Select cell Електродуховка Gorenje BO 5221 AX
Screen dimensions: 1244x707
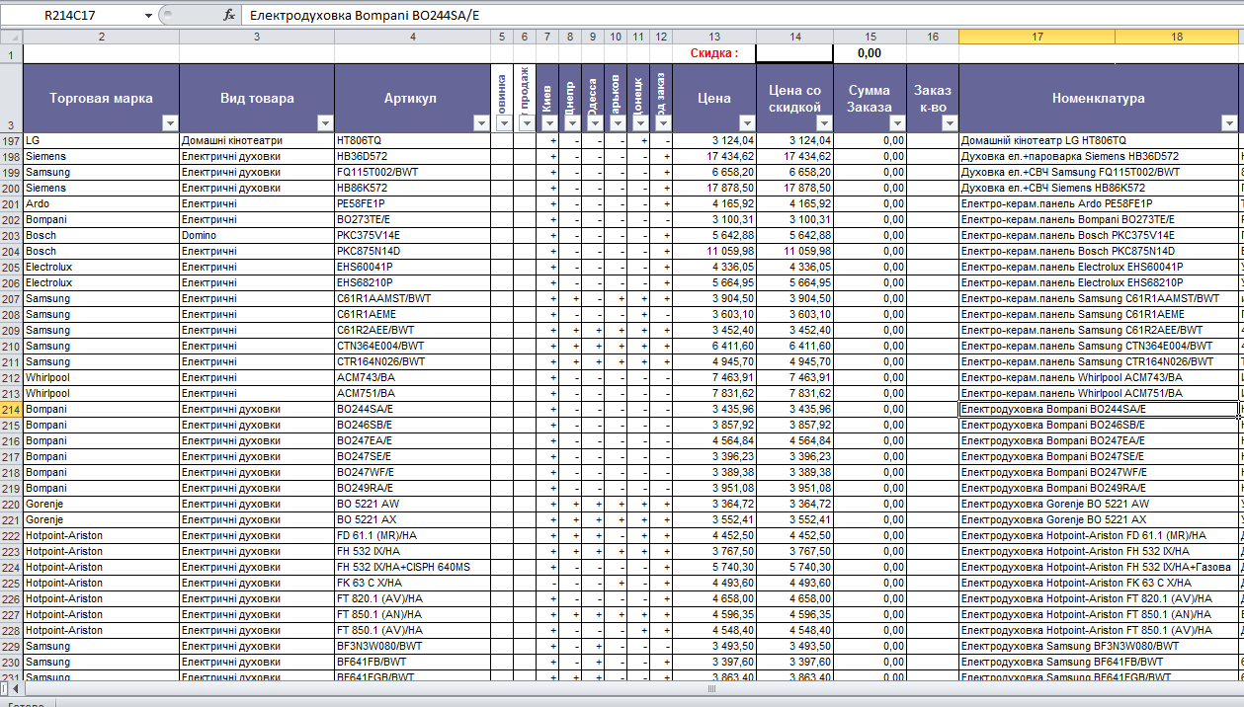click(x=1098, y=519)
